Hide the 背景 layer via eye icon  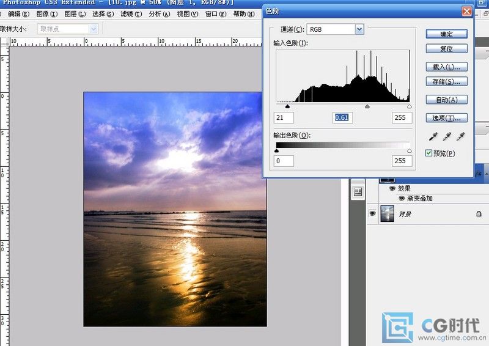click(x=371, y=213)
